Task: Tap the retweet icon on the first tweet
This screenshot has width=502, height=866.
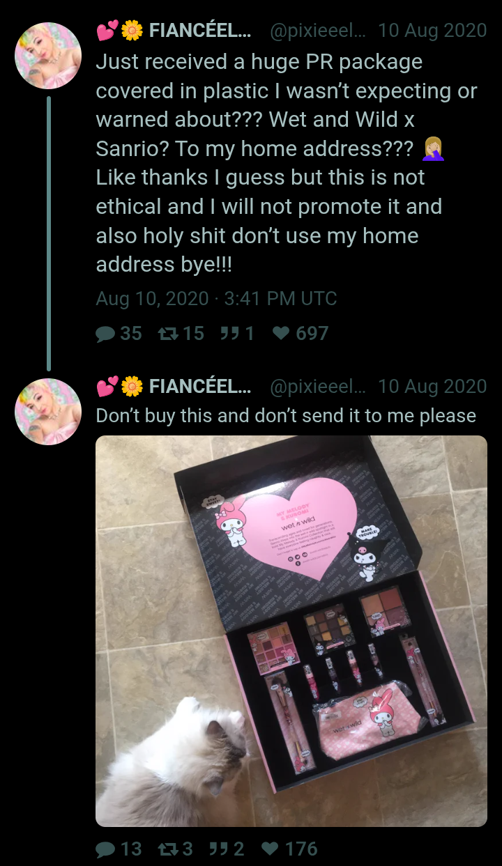Action: click(167, 334)
